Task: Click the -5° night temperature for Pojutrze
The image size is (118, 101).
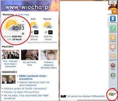Action: [x=50, y=32]
